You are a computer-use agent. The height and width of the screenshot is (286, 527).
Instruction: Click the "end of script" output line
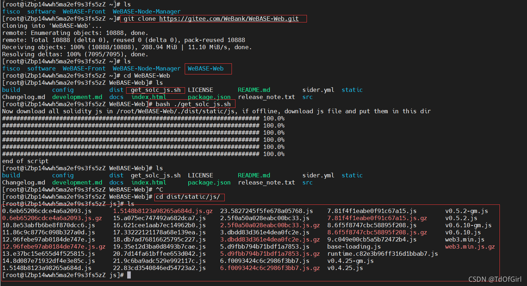pos(25,161)
